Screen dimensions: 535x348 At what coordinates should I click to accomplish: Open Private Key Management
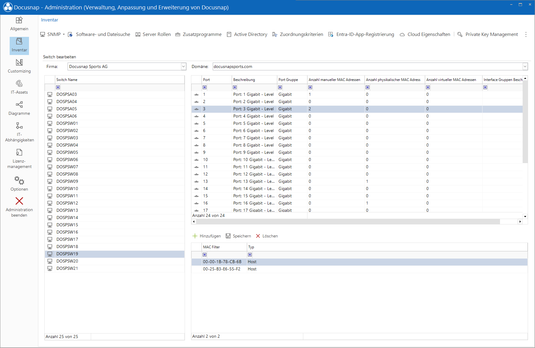tap(488, 34)
